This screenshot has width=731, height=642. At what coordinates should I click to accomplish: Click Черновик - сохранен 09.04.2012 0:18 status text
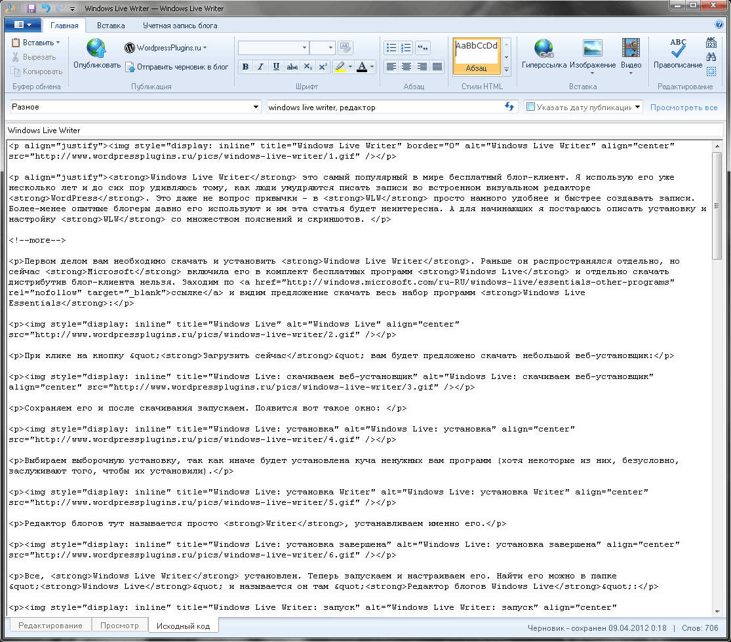tap(597, 628)
